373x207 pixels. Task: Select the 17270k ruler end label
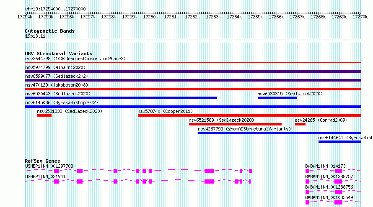click(x=360, y=17)
